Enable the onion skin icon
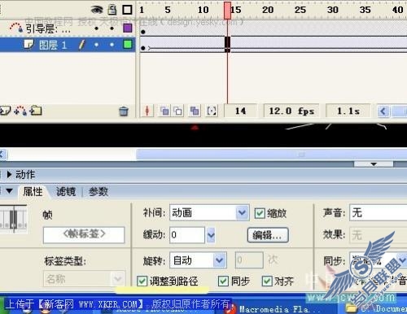This screenshot has height=314, width=407. point(164,111)
